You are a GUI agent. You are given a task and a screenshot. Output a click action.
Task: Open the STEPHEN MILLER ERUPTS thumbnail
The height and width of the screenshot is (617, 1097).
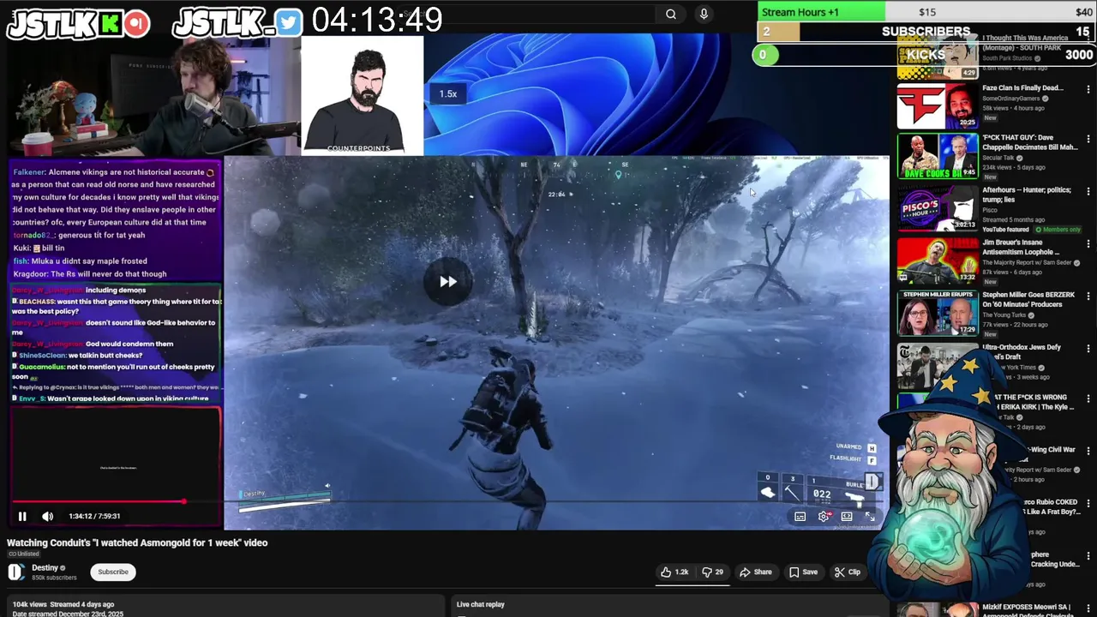point(937,313)
